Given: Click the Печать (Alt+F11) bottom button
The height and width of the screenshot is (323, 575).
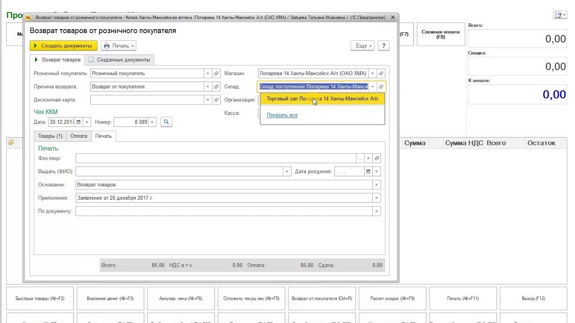Looking at the screenshot, I should [x=463, y=298].
